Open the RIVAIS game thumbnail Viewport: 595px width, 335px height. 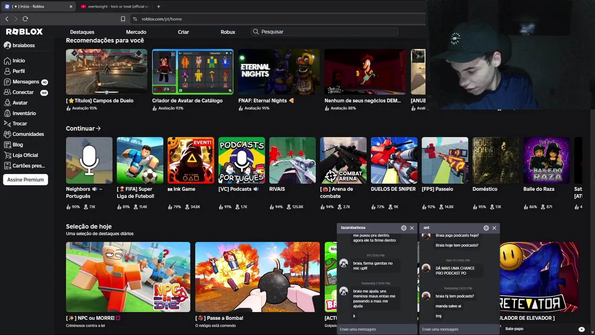point(292,160)
